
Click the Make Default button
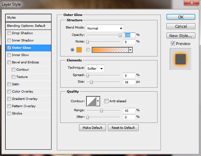[x=92, y=127]
